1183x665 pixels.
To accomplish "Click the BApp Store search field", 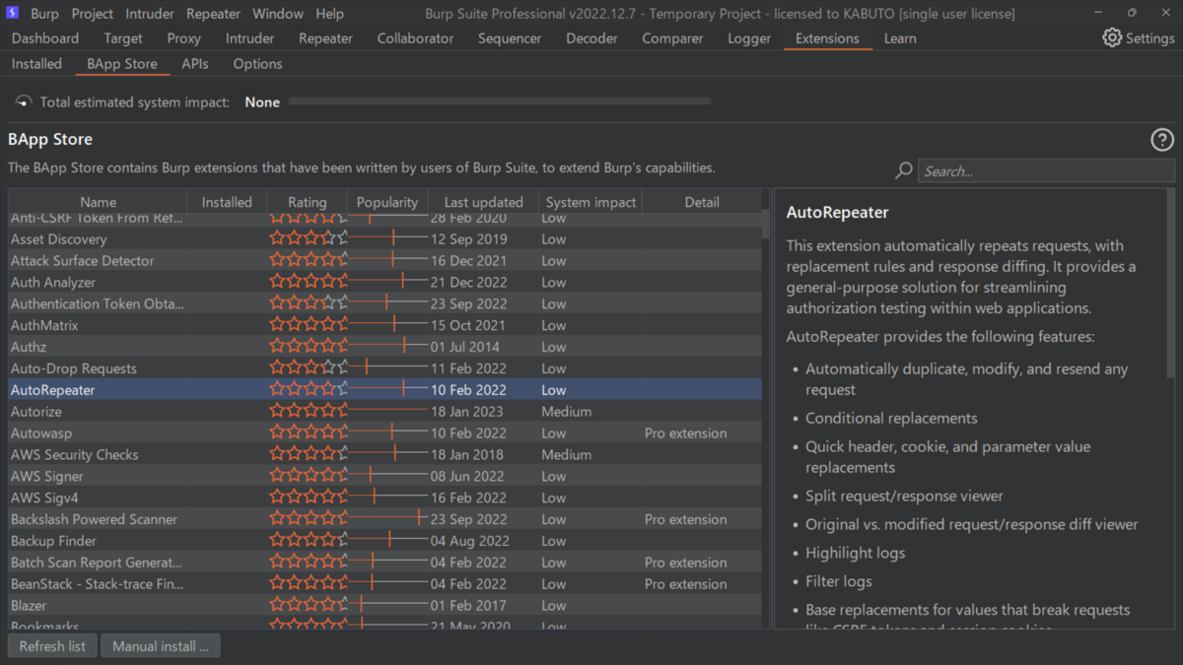I will (x=1046, y=170).
